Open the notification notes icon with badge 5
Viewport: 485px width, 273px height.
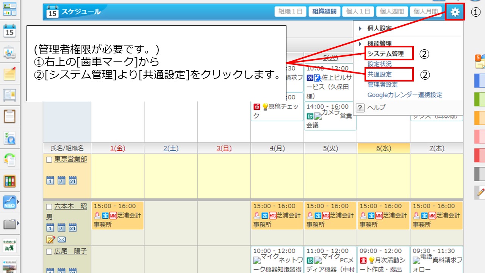click(x=480, y=61)
